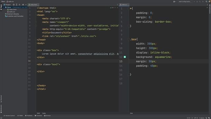Viewport: 211px width, 119px height.
Task: Click the next highlighted error arrow
Action: pyautogui.click(x=117, y=8)
